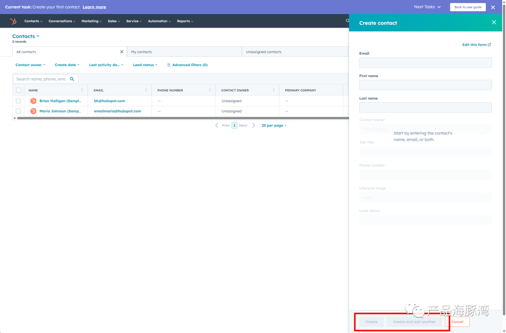Open the 25 per page dropdown

(274, 125)
